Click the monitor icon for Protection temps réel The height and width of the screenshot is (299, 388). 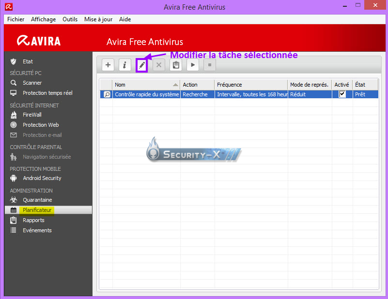(x=14, y=93)
